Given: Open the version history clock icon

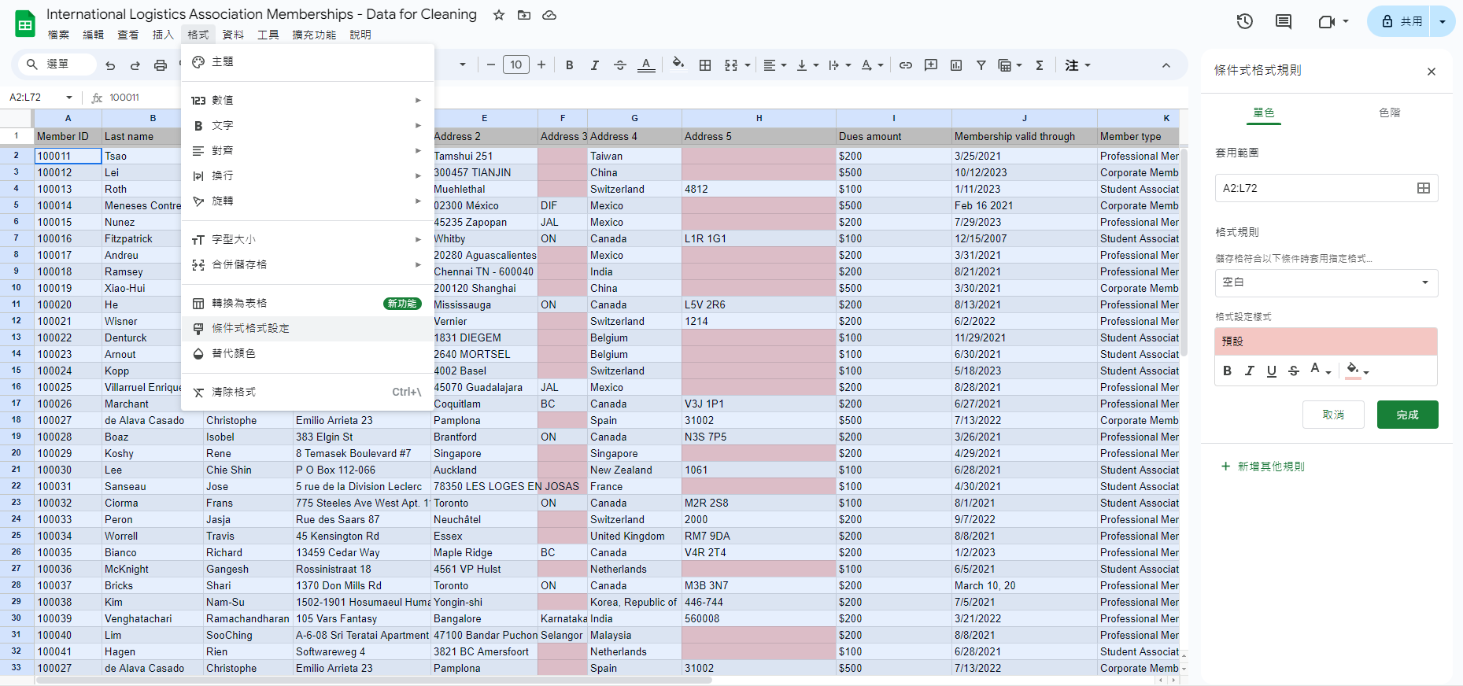Looking at the screenshot, I should [1244, 22].
